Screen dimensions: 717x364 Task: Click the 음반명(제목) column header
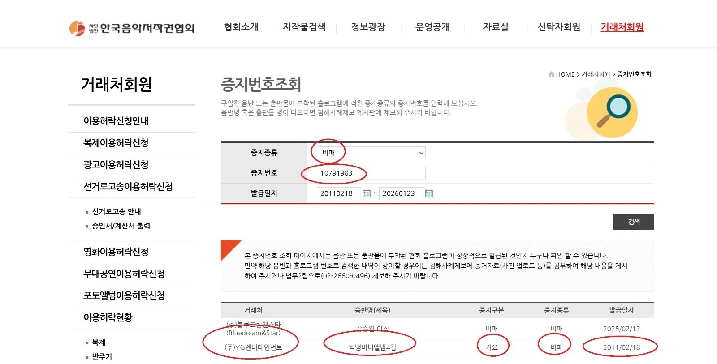(x=372, y=310)
